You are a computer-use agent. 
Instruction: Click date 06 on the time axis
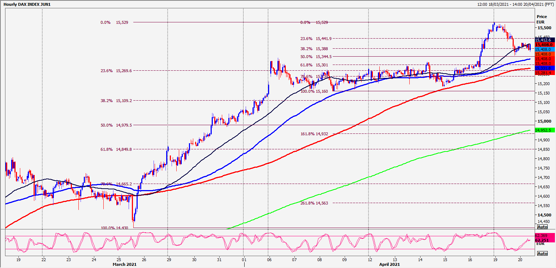click(269, 259)
